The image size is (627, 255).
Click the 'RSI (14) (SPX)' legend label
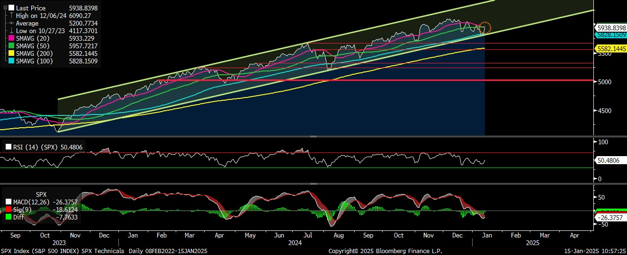35,147
